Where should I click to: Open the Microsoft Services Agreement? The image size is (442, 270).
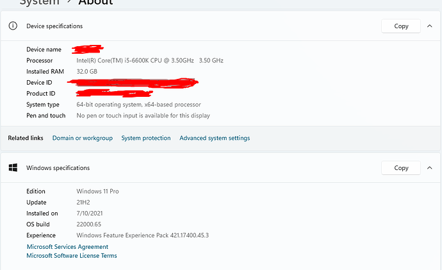pos(67,247)
